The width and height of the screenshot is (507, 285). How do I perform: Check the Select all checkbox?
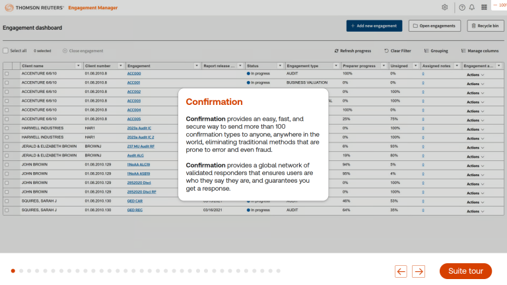click(6, 51)
